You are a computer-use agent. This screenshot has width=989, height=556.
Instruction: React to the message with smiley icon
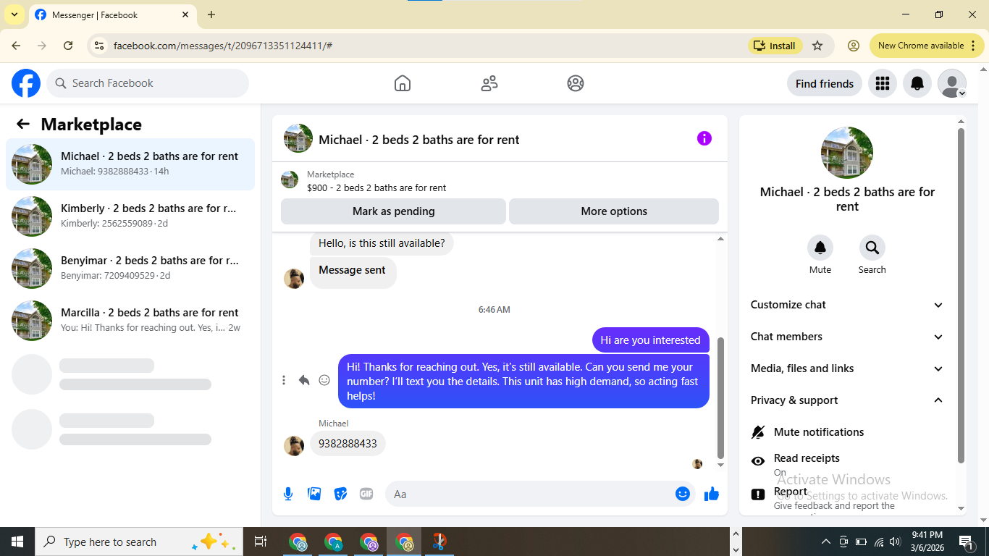(324, 380)
